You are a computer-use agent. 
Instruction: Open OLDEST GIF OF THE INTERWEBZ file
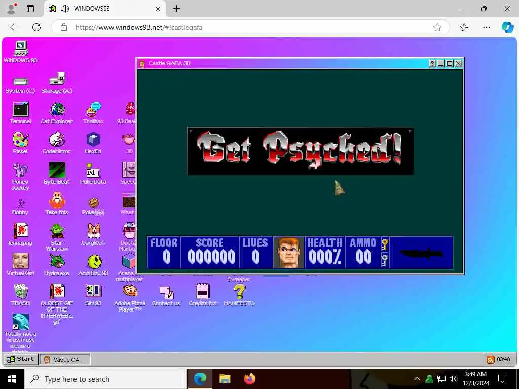tap(57, 304)
